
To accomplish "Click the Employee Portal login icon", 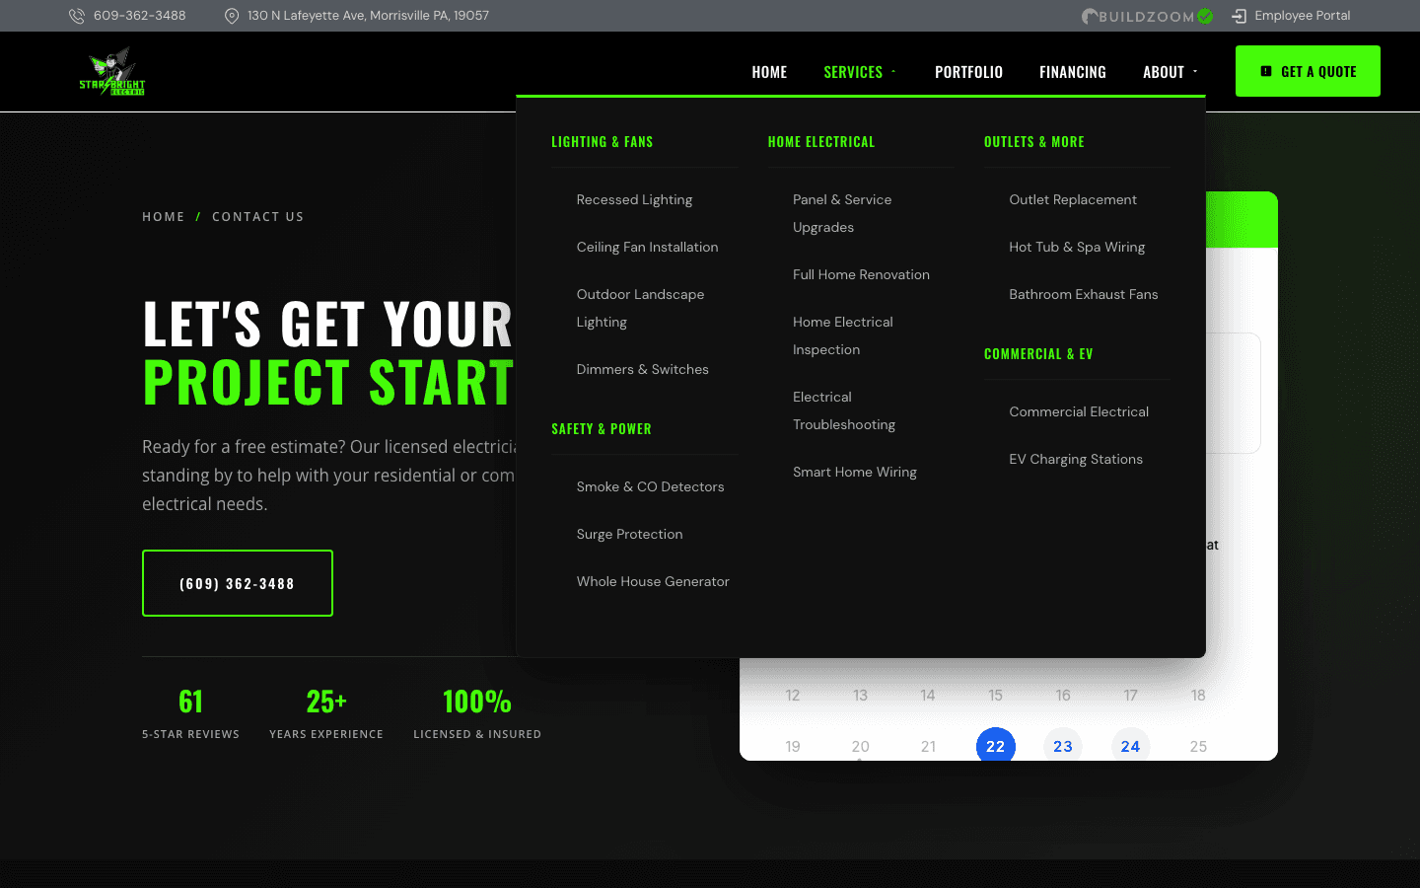I will click(x=1238, y=15).
